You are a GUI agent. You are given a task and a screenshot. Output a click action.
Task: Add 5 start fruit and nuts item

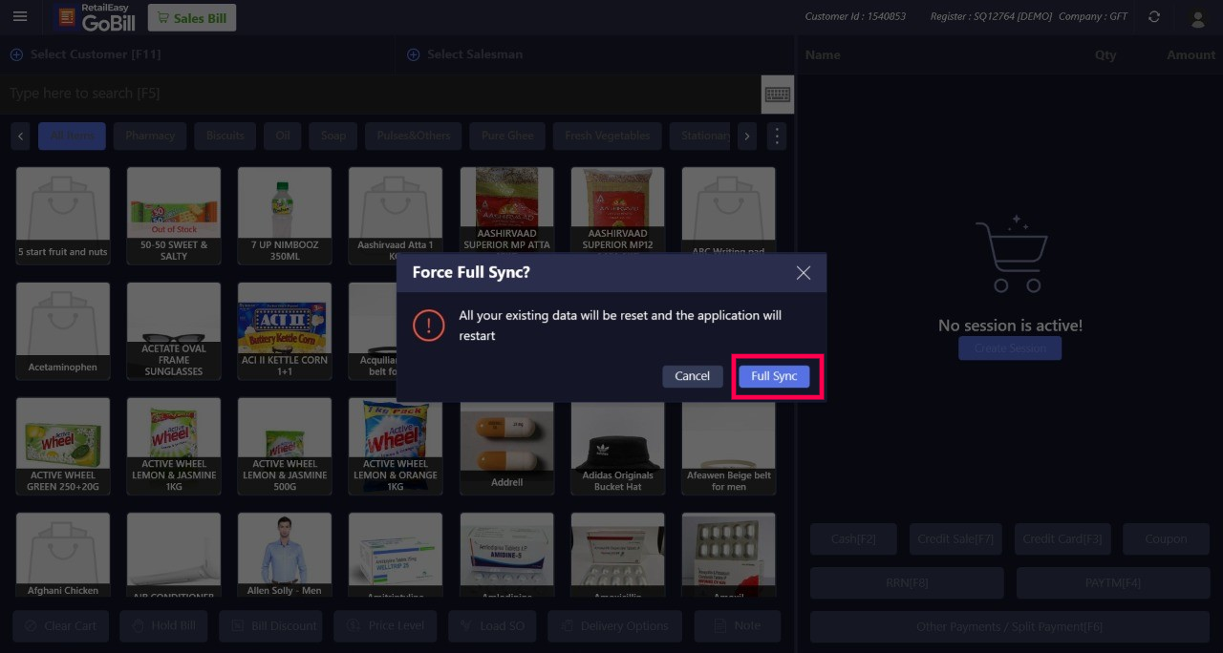point(63,215)
